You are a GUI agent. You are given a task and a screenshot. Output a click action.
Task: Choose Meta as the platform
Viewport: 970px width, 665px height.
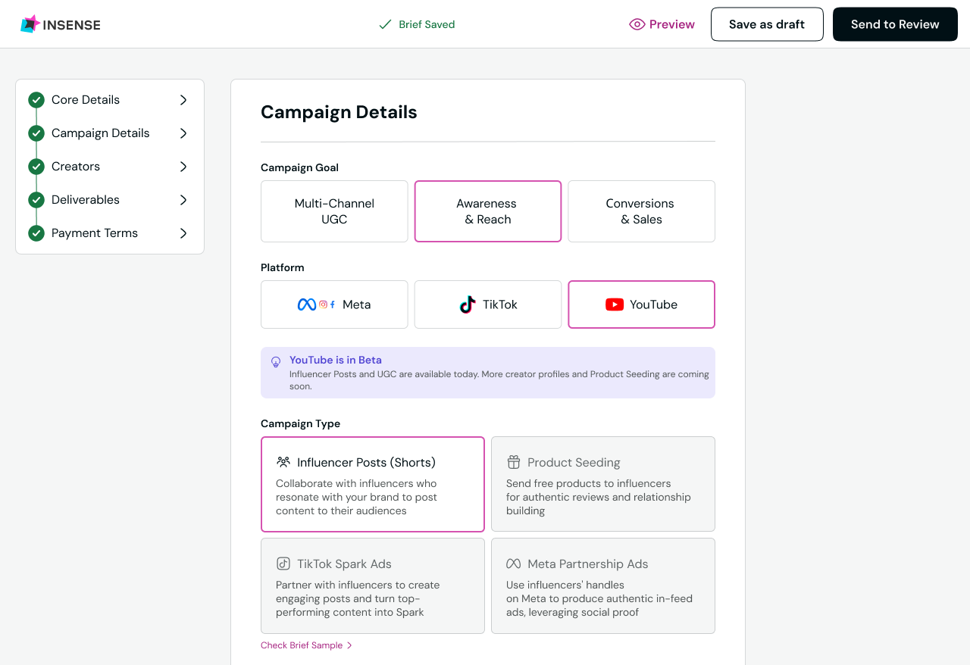334,304
